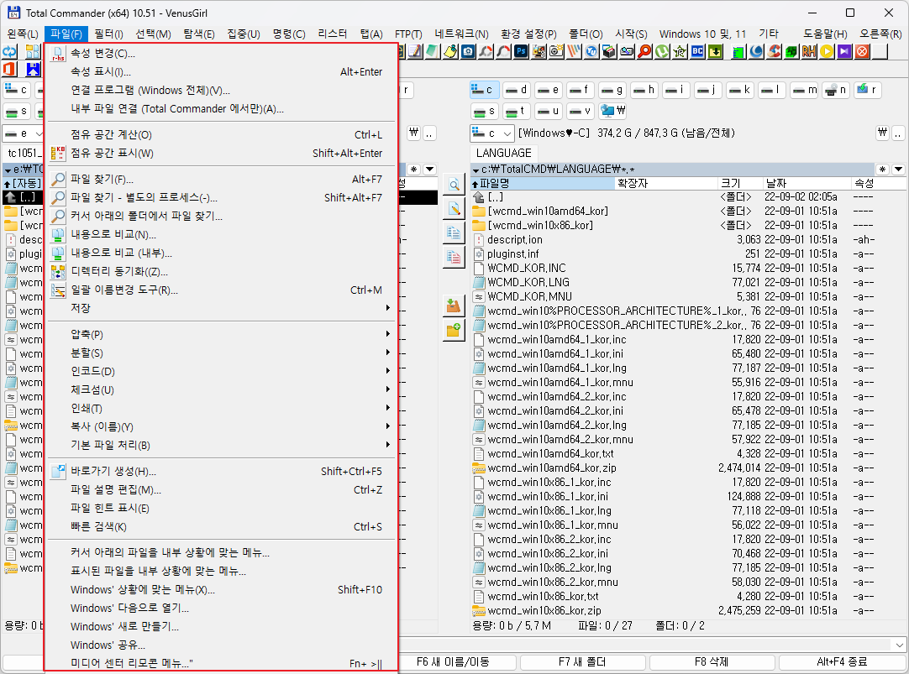Choose 점유 공간 계산(O) menu entry
The width and height of the screenshot is (909, 674).
(221, 134)
